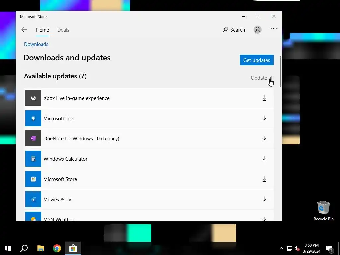Switch to the Deals tab
This screenshot has width=340, height=255.
coord(63,30)
